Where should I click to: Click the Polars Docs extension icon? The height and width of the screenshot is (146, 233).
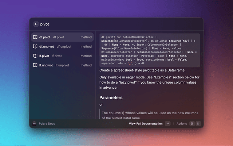click(34, 124)
